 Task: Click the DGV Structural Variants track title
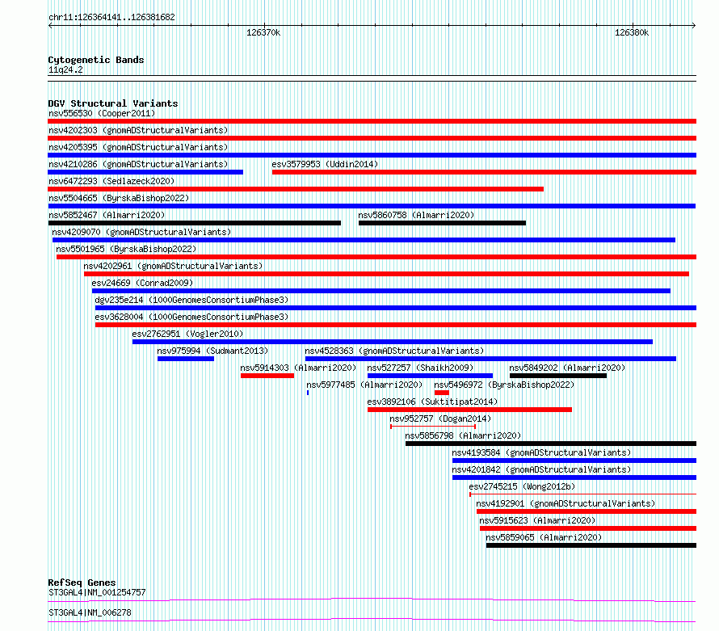point(113,103)
